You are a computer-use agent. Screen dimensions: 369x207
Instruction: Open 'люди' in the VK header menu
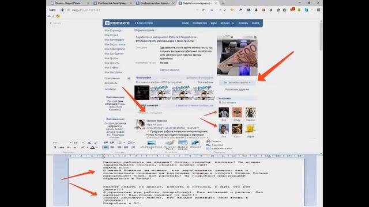[185, 23]
